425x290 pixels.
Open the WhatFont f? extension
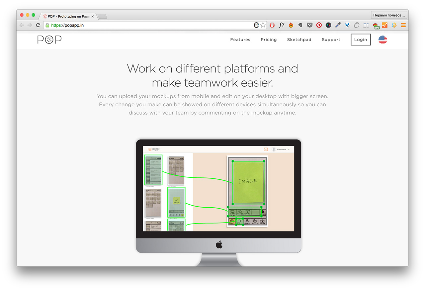point(281,25)
